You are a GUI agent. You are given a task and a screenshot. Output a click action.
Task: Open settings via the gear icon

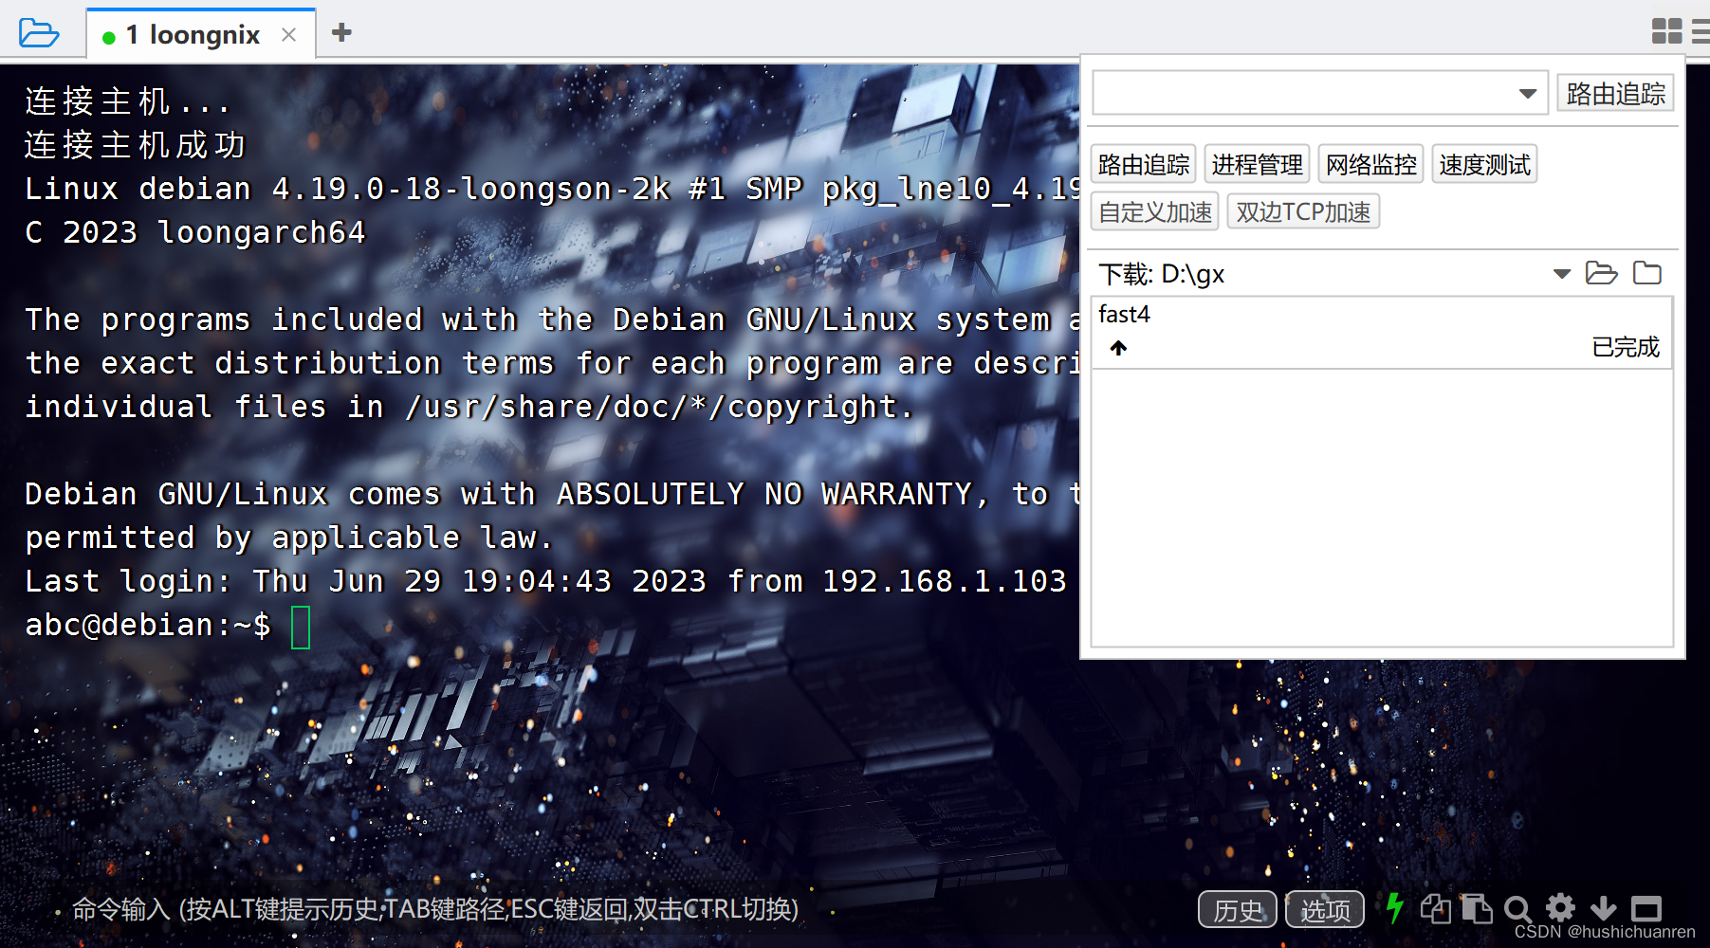1560,908
